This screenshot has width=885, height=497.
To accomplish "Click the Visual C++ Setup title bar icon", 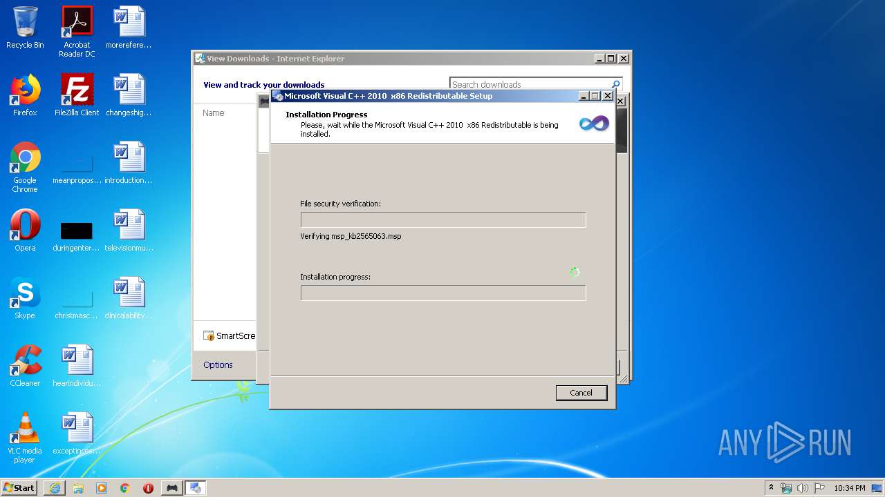I will [x=278, y=96].
